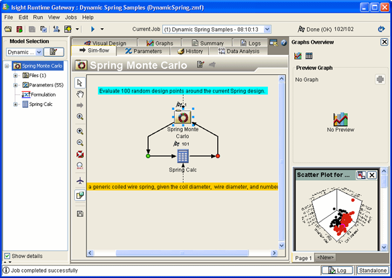Switch to the Summary tab
This screenshot has height=278, width=392.
point(208,44)
